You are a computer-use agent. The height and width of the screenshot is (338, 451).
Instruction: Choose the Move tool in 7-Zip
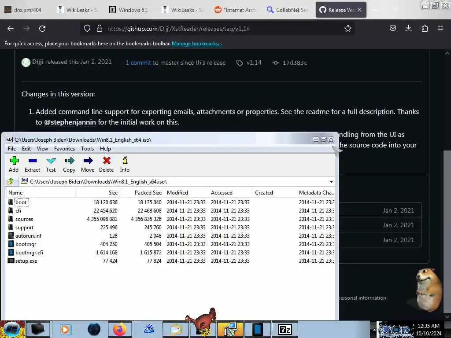click(x=88, y=165)
